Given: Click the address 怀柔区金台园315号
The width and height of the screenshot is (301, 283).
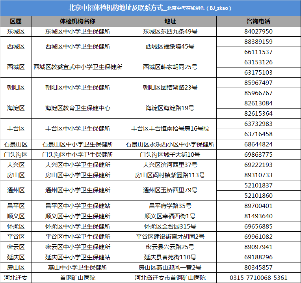Looking at the screenshot, I should click(x=170, y=227).
